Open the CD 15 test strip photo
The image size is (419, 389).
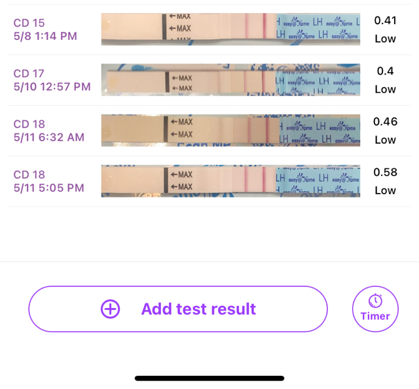click(x=230, y=29)
